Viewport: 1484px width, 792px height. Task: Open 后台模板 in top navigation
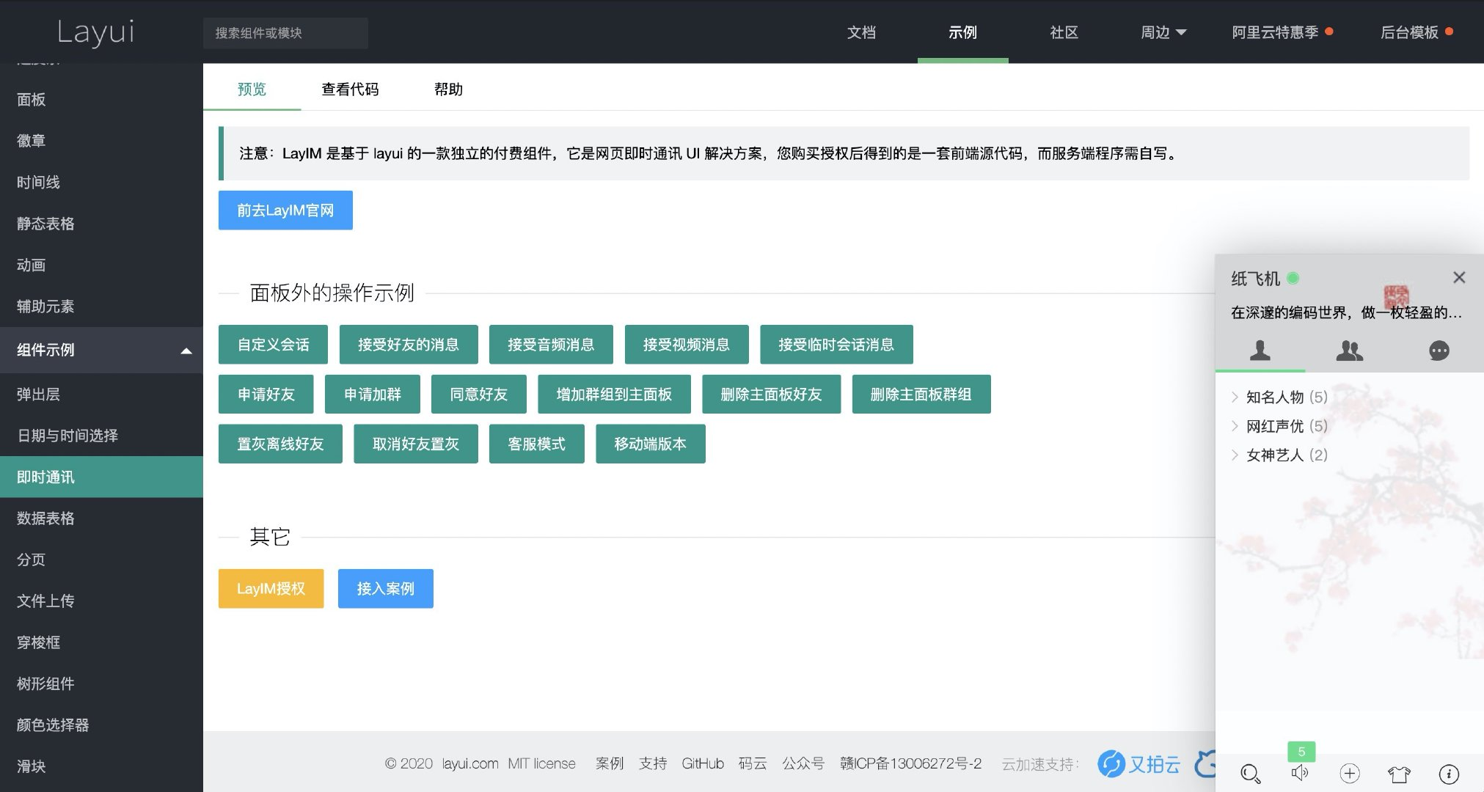click(1417, 32)
